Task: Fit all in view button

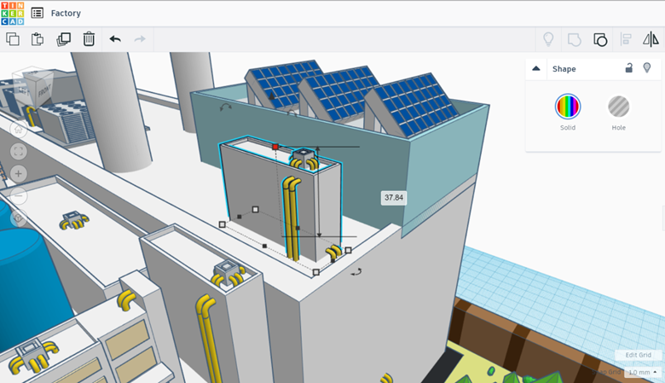Action: click(18, 152)
